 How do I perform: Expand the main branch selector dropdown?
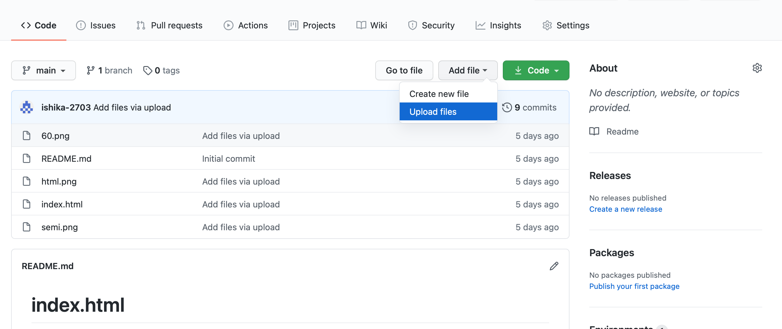[x=44, y=70]
